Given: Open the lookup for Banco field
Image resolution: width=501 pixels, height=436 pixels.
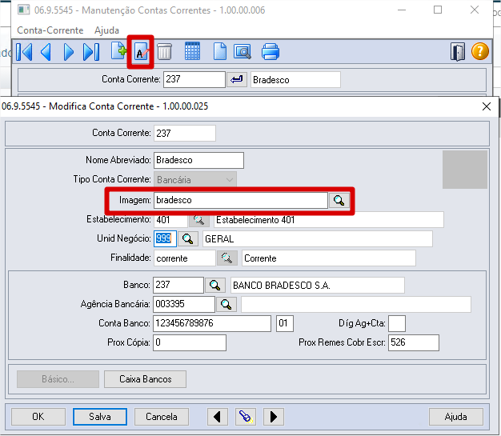Looking at the screenshot, I should click(x=214, y=286).
